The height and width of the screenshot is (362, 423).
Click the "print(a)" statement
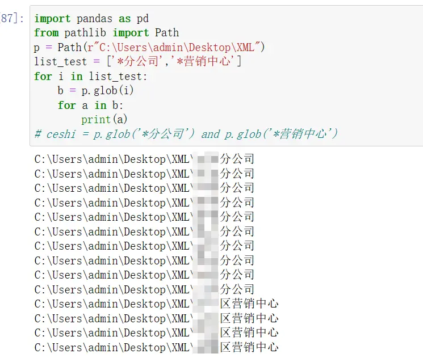point(104,119)
